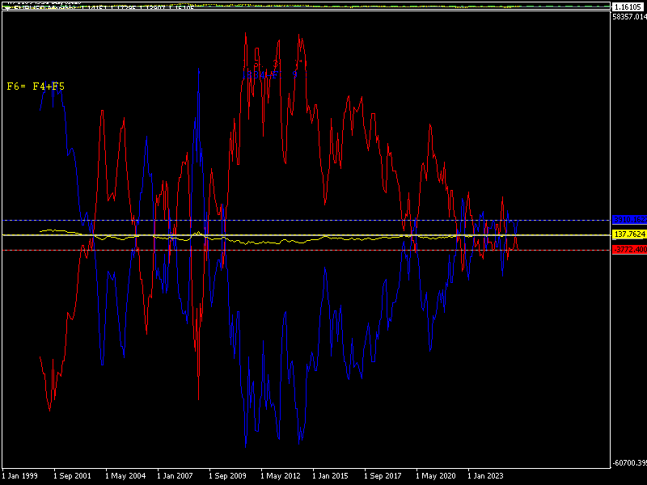Click the yellow 137.7624 price level tag

click(x=628, y=234)
